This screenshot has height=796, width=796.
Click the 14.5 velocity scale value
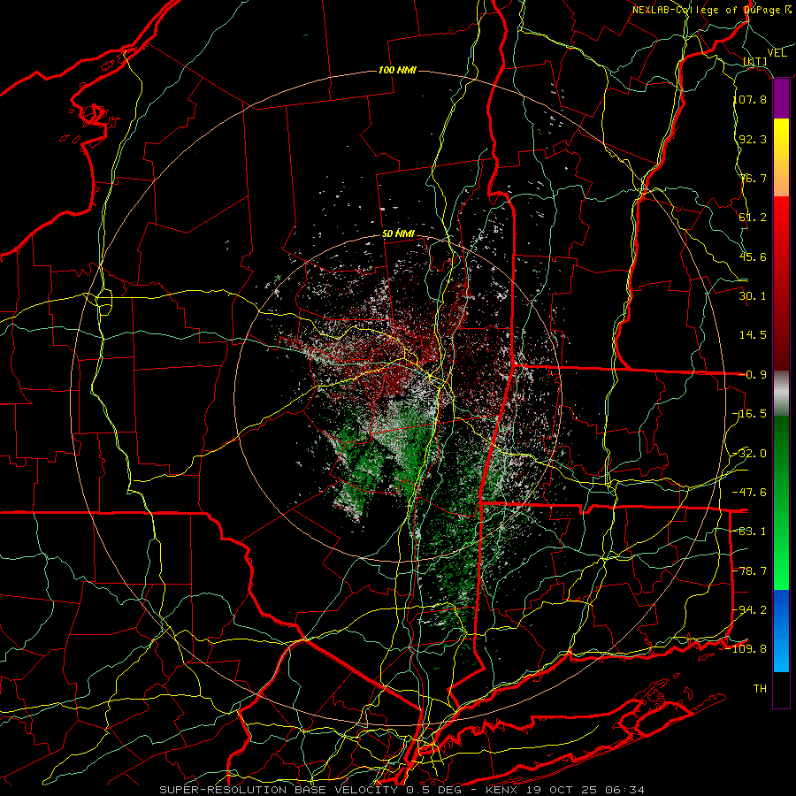753,335
